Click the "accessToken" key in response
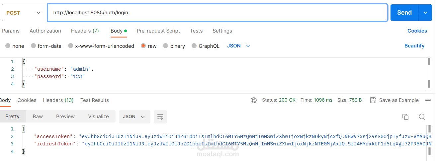This screenshot has height=161, width=436. [54, 136]
